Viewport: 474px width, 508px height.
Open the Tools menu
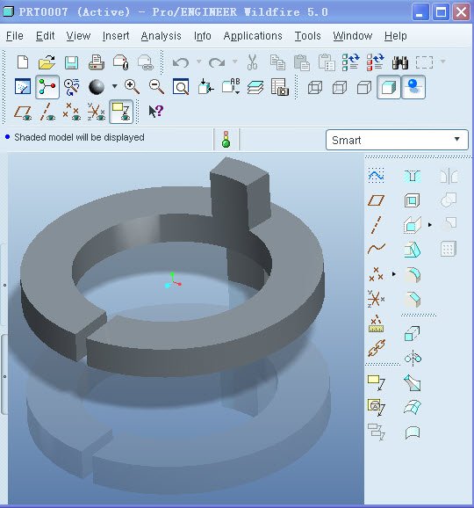point(308,36)
